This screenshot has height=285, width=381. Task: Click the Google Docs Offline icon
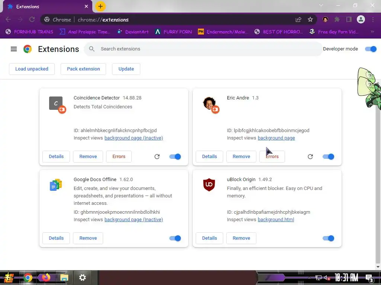[56, 185]
